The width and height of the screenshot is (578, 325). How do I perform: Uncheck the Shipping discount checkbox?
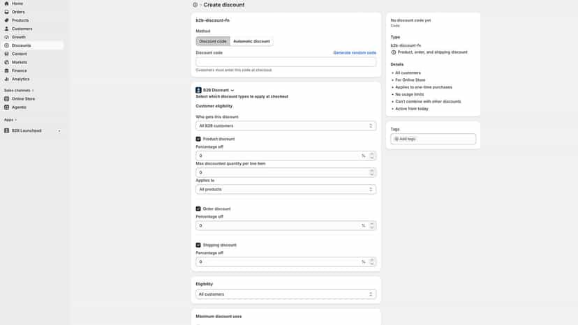[198, 245]
